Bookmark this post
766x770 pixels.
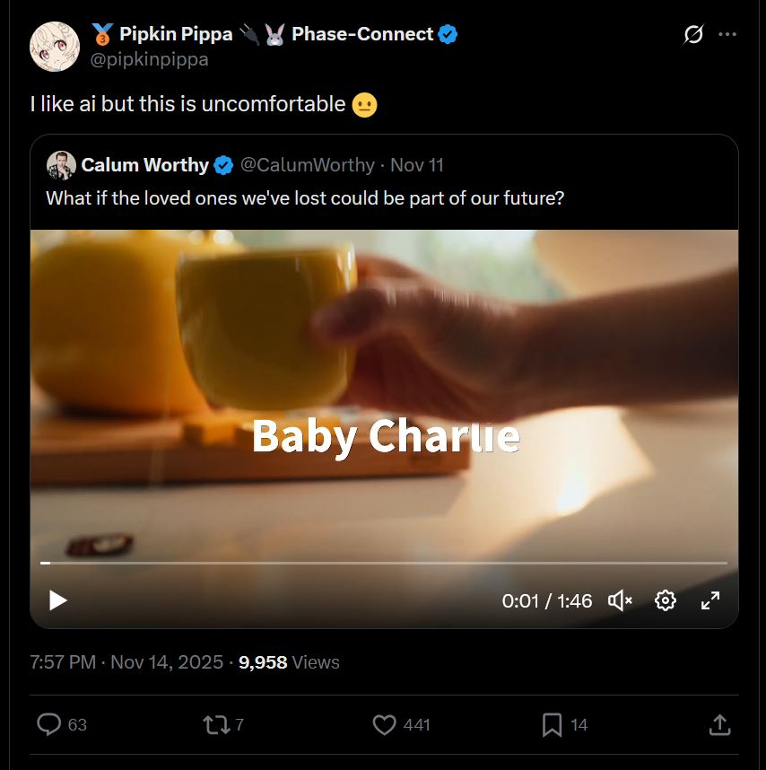point(553,724)
